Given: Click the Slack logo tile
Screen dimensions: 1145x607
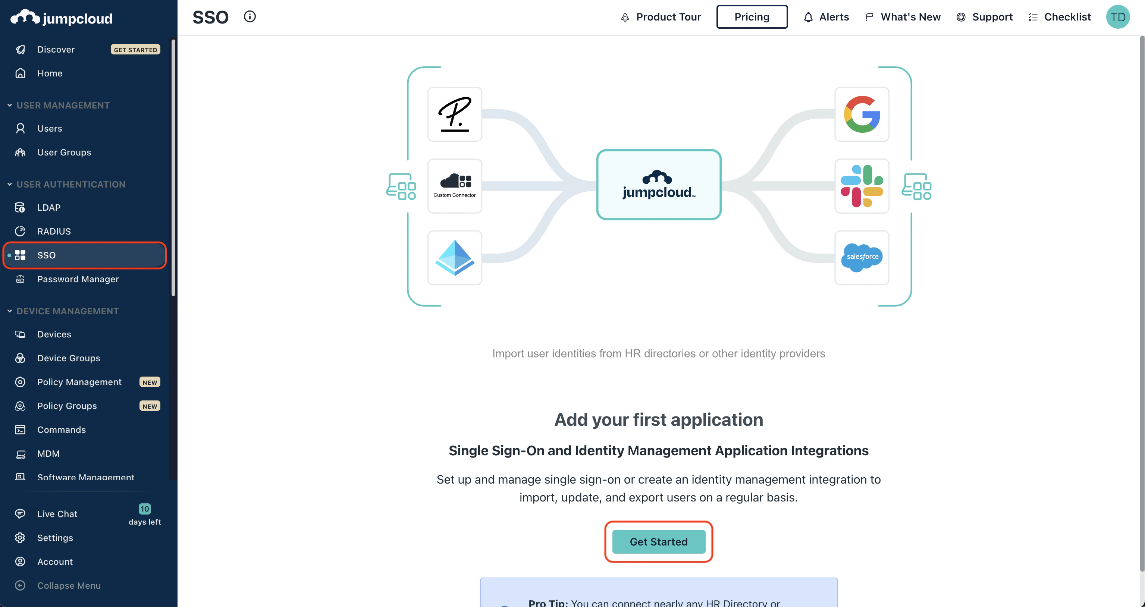Looking at the screenshot, I should [x=862, y=186].
